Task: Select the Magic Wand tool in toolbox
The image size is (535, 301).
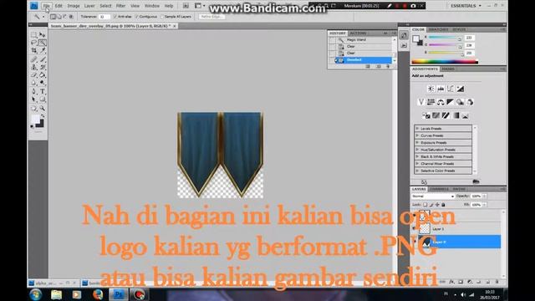Action: click(43, 43)
